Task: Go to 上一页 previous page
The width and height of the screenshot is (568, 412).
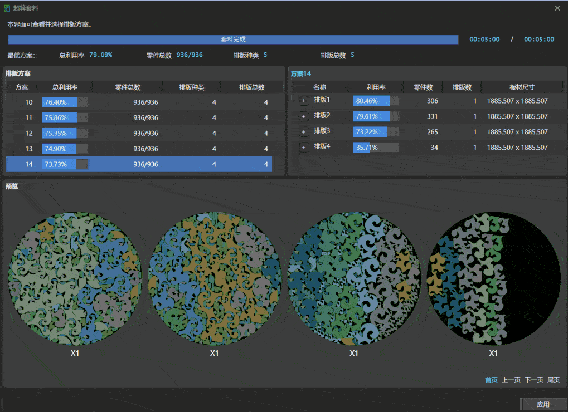Action: pos(511,380)
